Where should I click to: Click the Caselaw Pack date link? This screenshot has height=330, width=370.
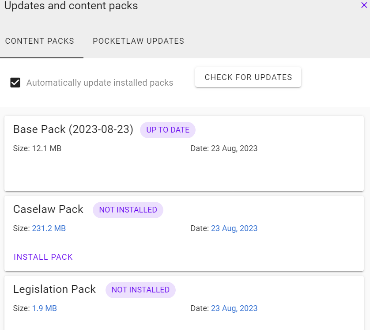[x=234, y=228]
